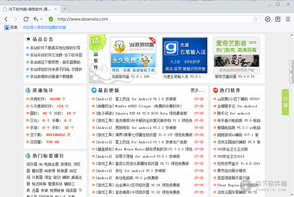Open a new tab with the plus button
The height and width of the screenshot is (197, 294).
[65, 8]
